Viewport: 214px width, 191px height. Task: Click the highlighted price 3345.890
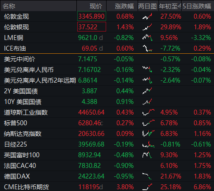point(91,16)
